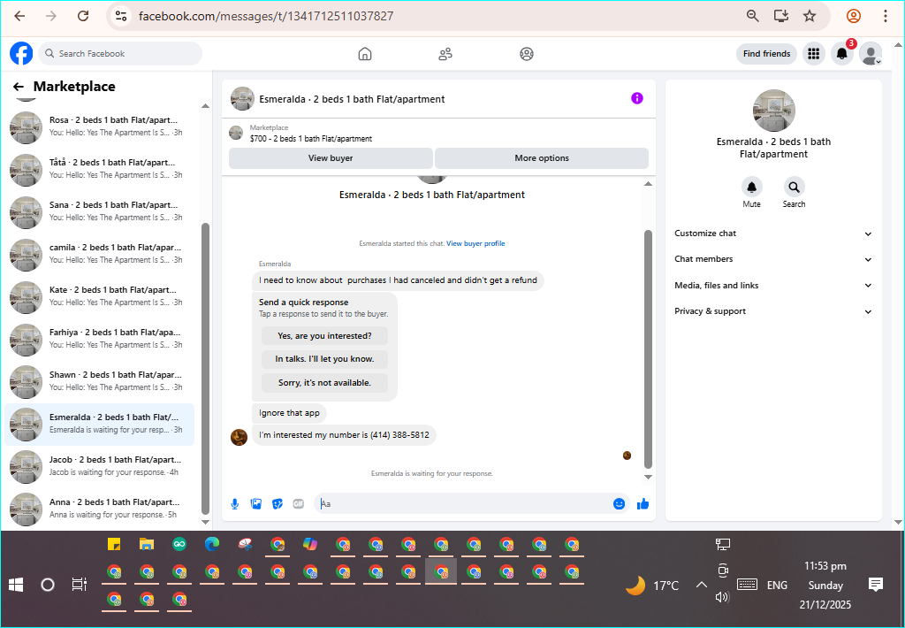This screenshot has width=905, height=628.
Task: Click the browser back arrow
Action: tap(19, 16)
